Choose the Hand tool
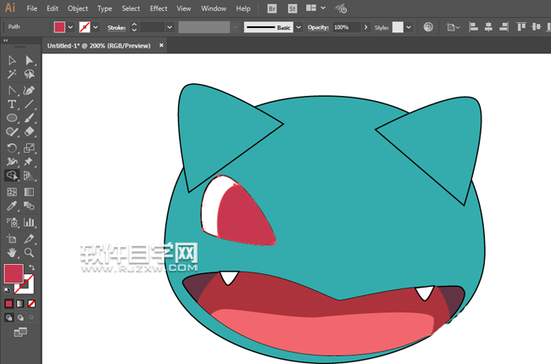 [x=12, y=252]
